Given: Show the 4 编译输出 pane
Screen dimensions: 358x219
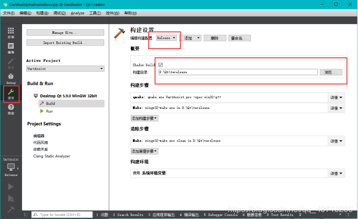Looking at the screenshot, I should point(189,215).
